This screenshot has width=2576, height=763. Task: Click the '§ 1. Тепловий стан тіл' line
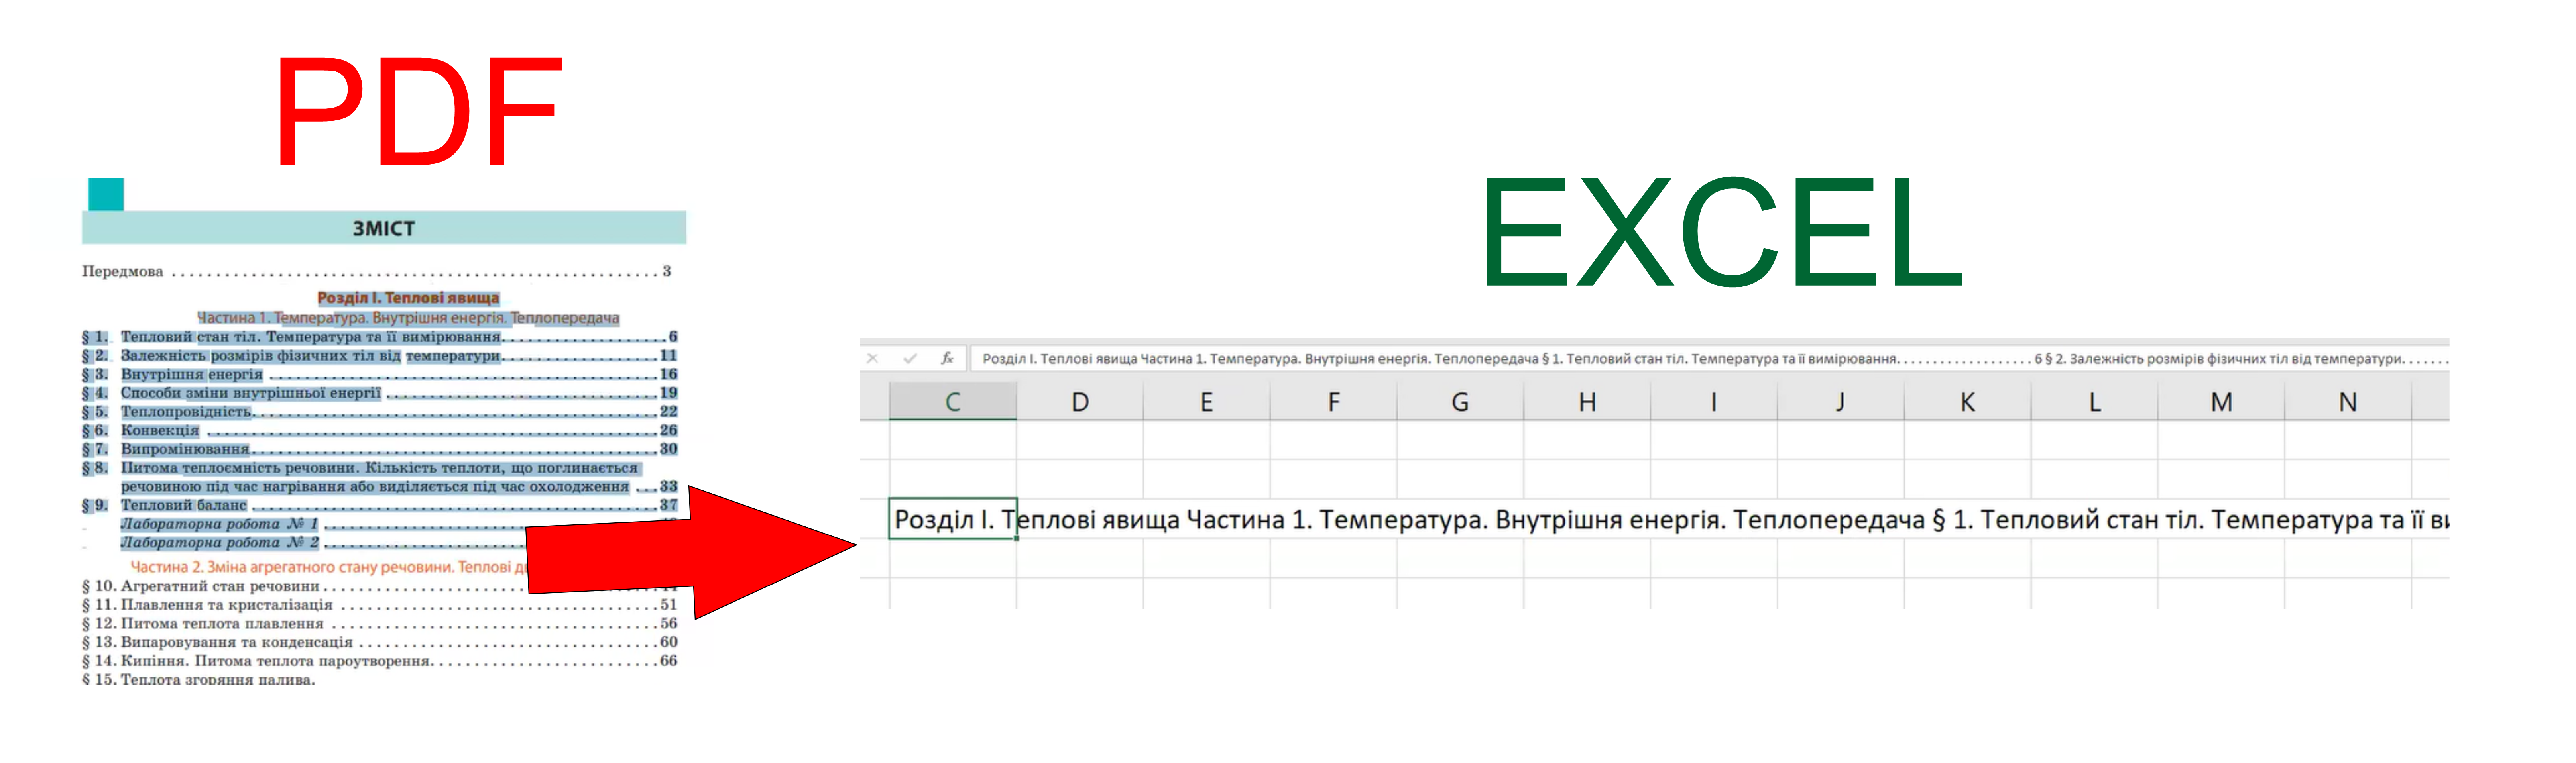[380, 337]
